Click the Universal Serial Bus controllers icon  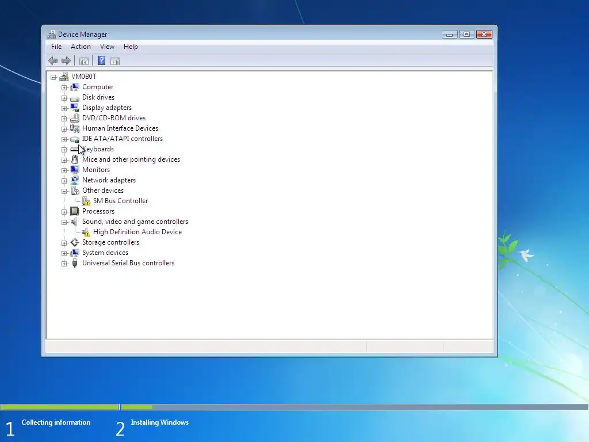coord(75,263)
